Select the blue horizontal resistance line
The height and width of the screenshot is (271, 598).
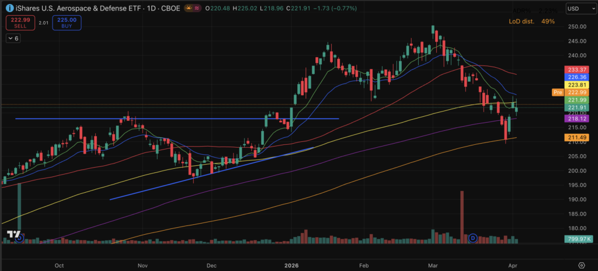tap(175, 119)
